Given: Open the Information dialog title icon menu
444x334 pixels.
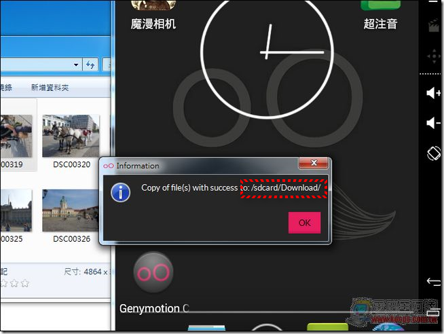Looking at the screenshot, I should coord(109,166).
